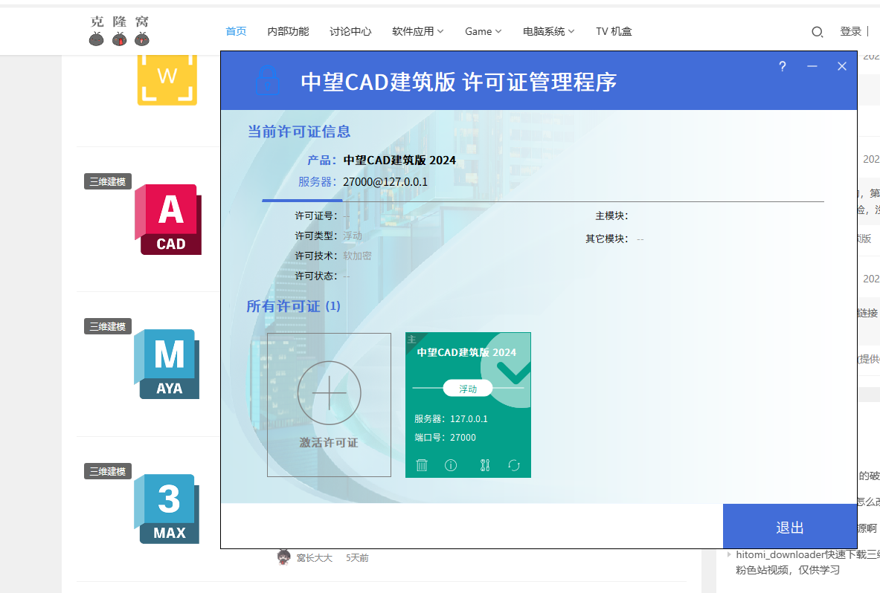Screen dimensions: 880x593
Task: Click the 其它模块 label
Action: pyautogui.click(x=607, y=239)
